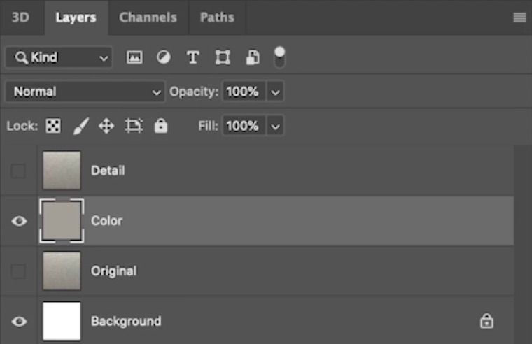Screen dimensions: 532x344
Task: Click the layers list scrollbar
Action: pos(522,244)
